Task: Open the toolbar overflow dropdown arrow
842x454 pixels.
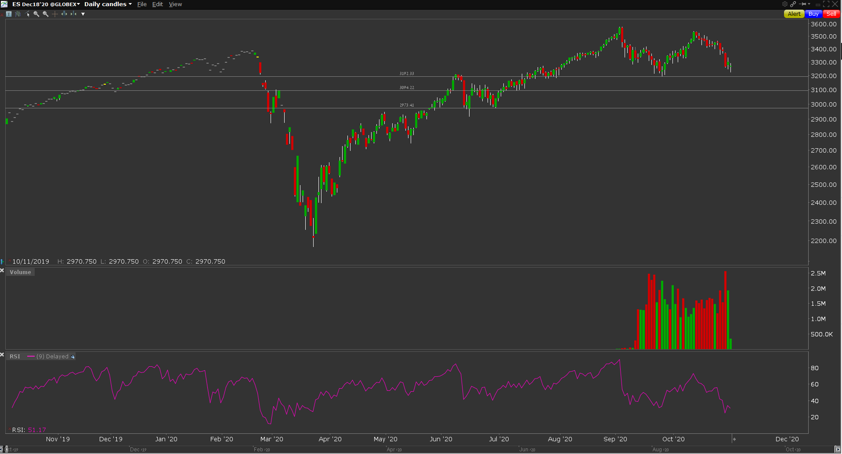Action: tap(83, 14)
